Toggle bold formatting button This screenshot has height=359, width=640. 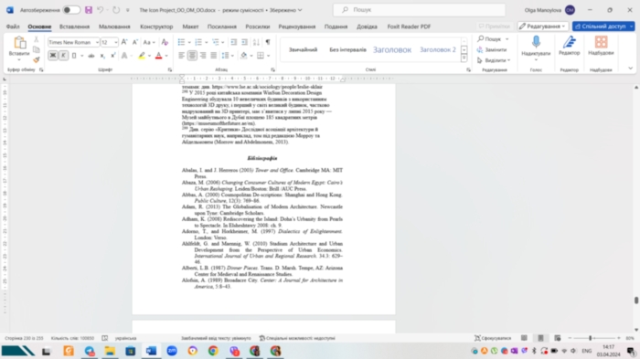pyautogui.click(x=53, y=55)
